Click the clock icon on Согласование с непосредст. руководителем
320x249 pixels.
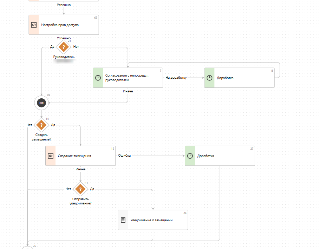(x=98, y=78)
